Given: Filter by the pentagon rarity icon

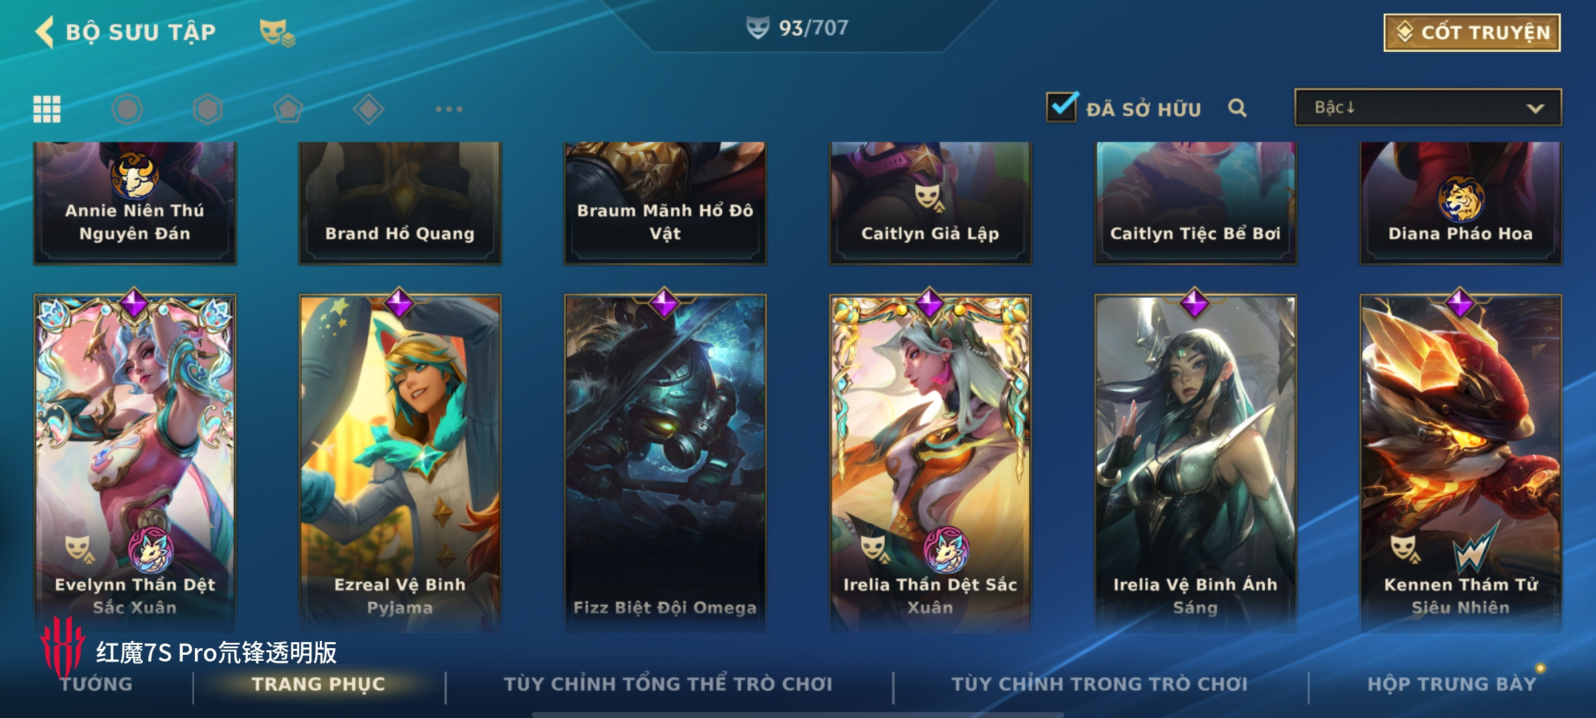Looking at the screenshot, I should [287, 109].
